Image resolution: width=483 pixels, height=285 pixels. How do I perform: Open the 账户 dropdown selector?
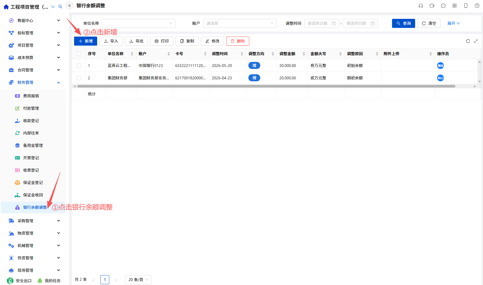tap(240, 23)
